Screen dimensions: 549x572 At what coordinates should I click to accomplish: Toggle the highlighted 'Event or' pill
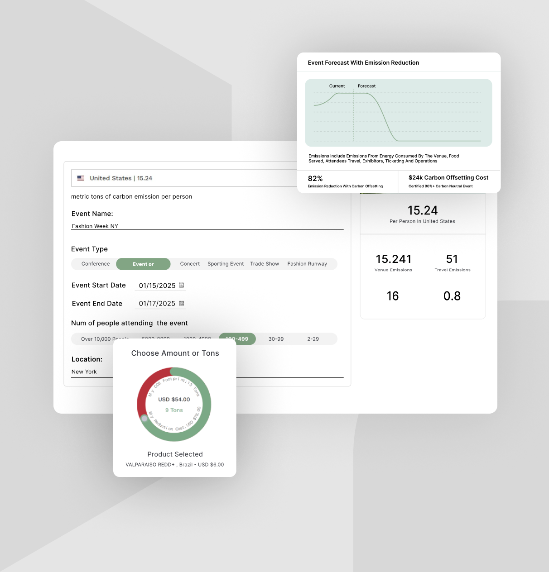(143, 264)
